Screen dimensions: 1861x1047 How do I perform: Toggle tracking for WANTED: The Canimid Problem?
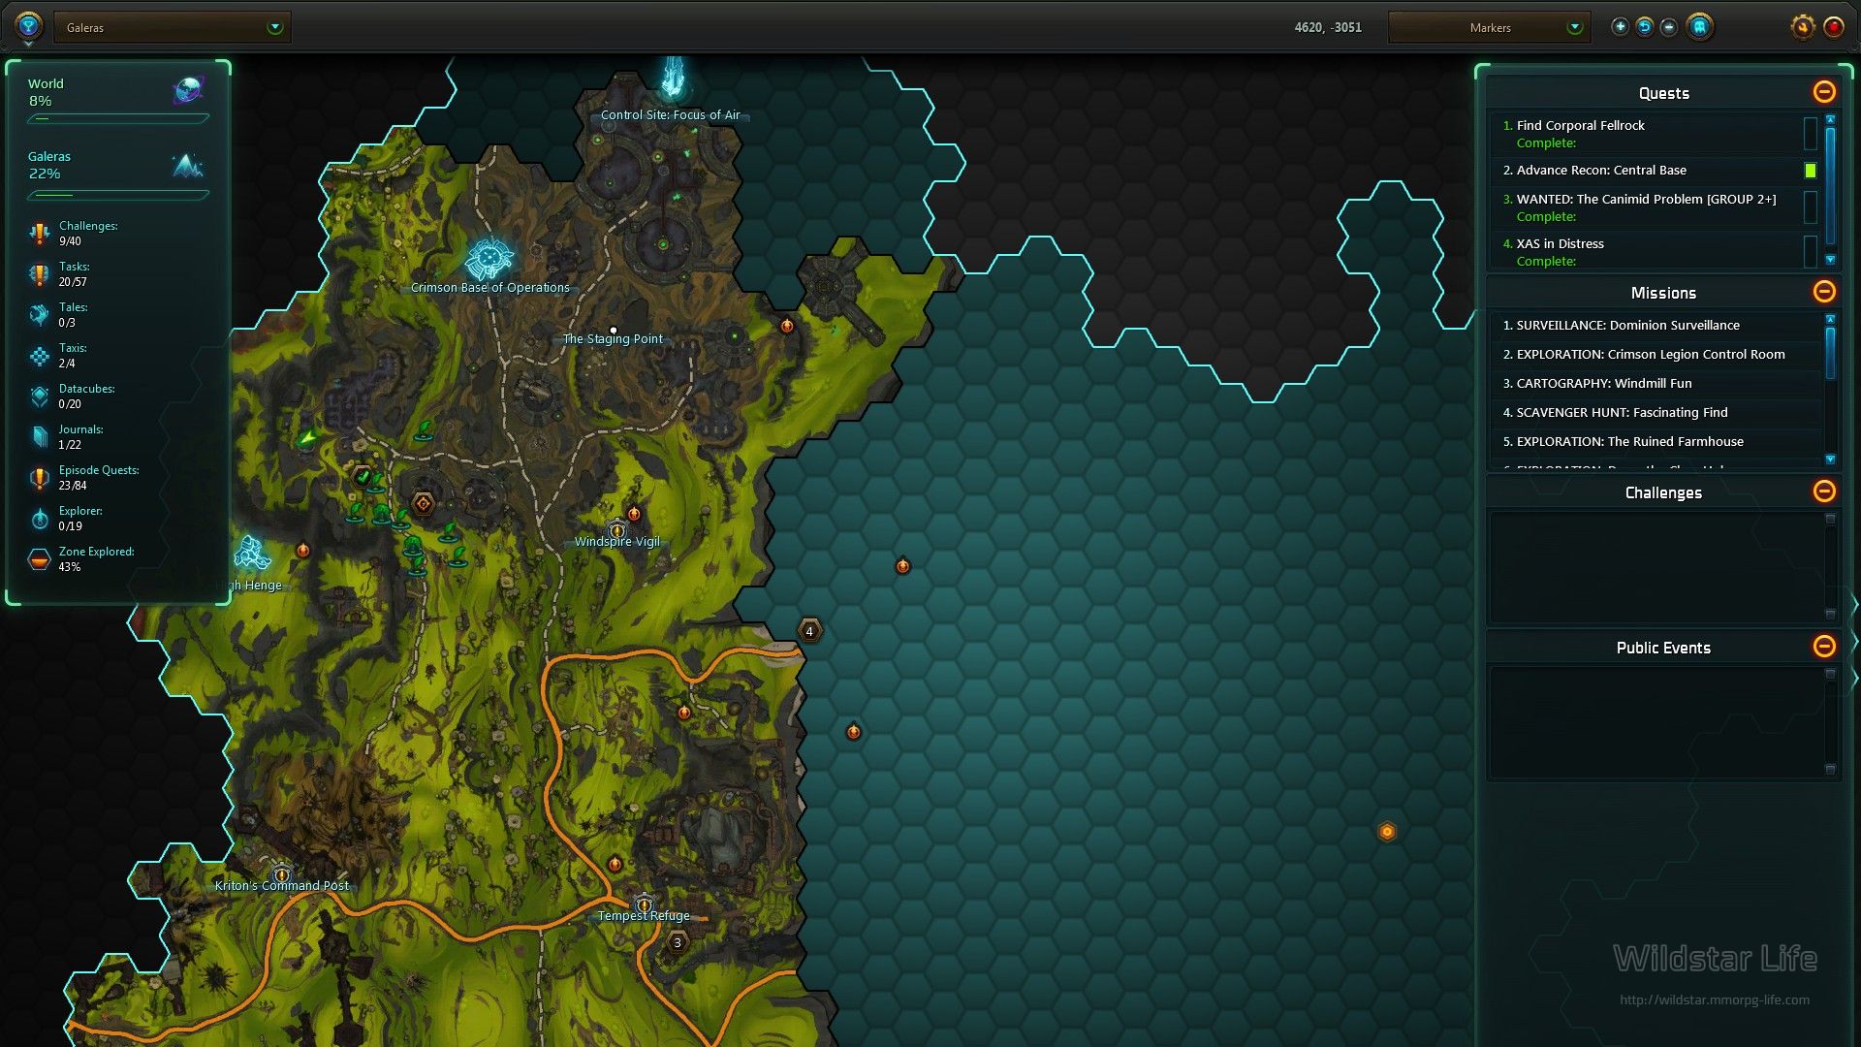click(1810, 207)
